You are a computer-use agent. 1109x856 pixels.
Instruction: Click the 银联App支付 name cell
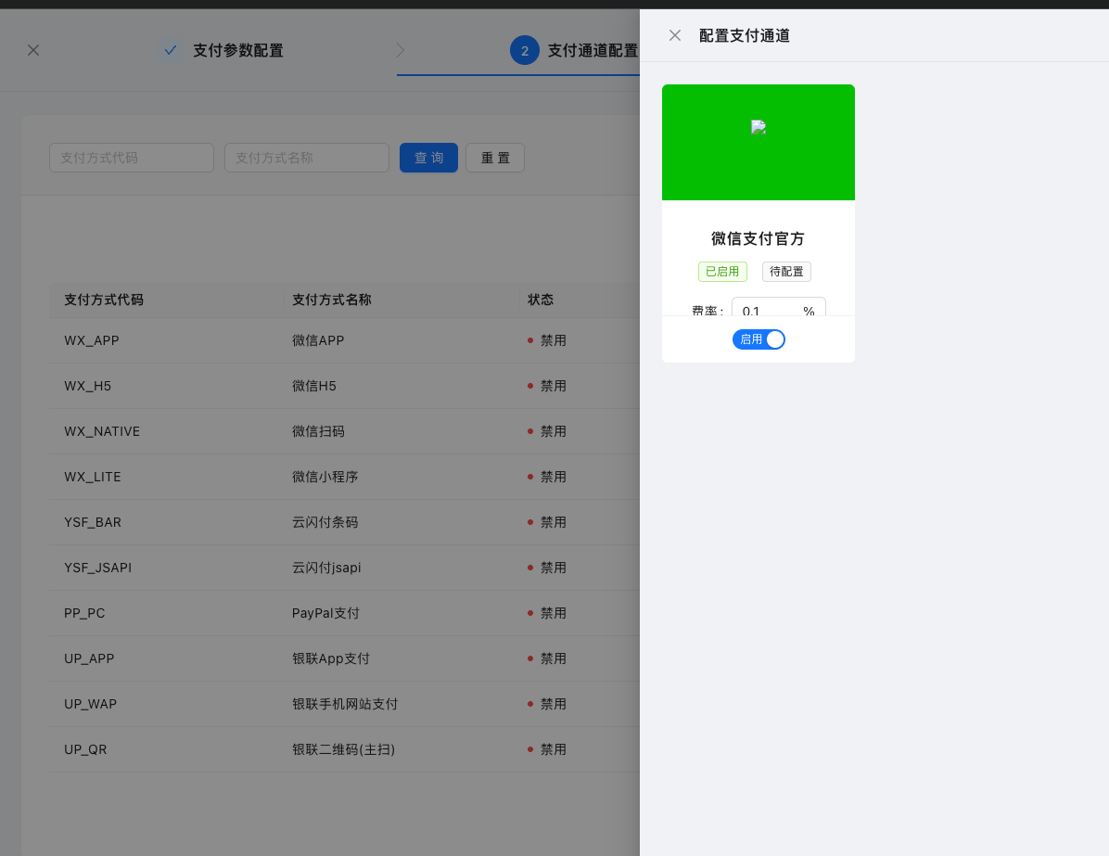tap(331, 658)
